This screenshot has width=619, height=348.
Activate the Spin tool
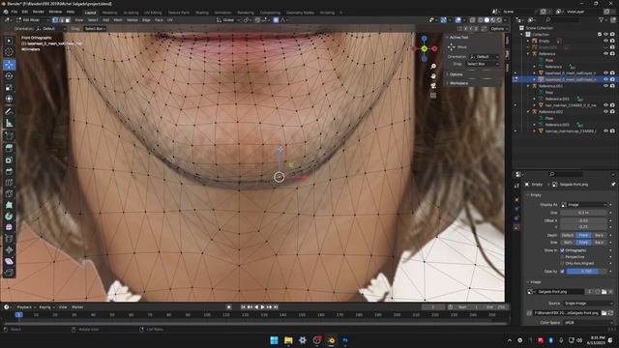(x=9, y=217)
